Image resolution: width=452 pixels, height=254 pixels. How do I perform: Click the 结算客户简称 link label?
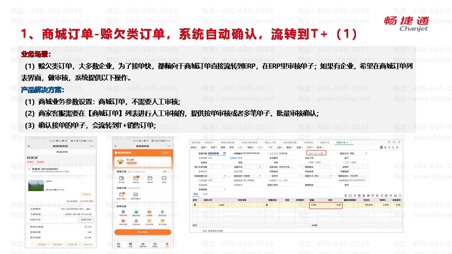pyautogui.click(x=236, y=158)
